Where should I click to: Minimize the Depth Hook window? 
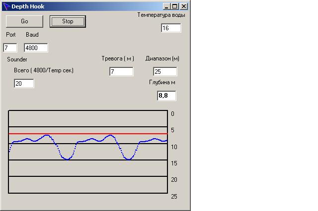(167, 6)
